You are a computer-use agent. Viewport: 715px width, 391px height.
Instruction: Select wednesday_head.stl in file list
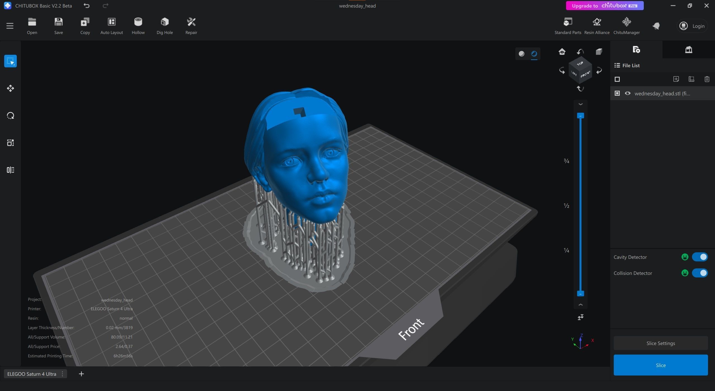pyautogui.click(x=662, y=93)
